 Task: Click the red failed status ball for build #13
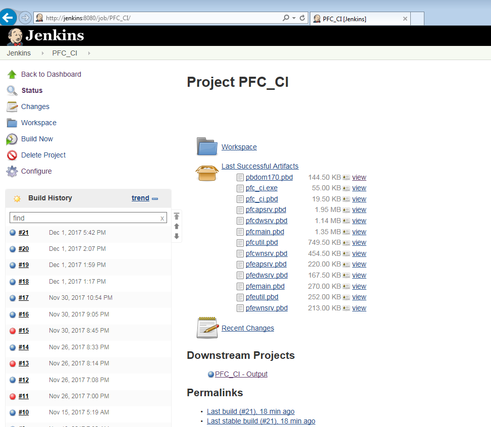13,363
